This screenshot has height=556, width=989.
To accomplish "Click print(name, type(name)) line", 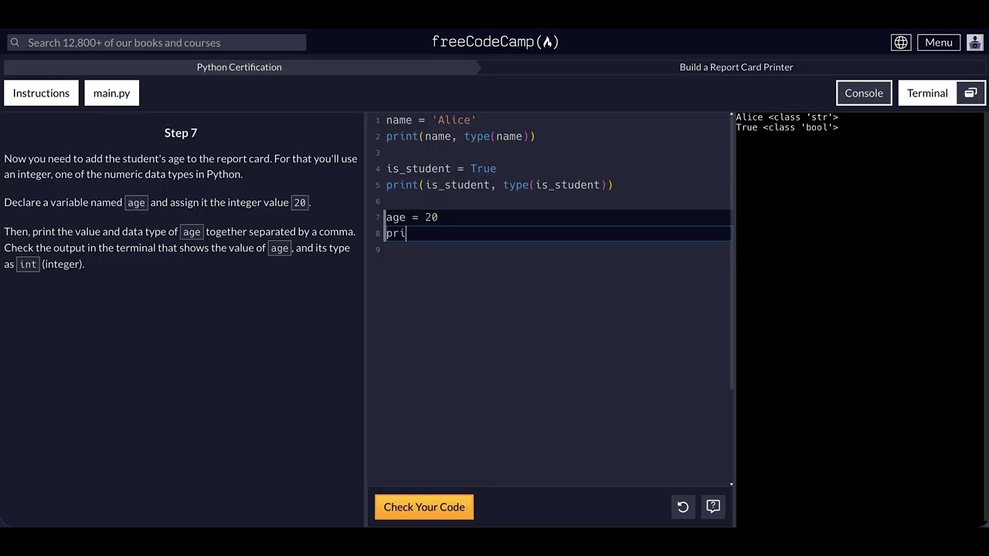I will pyautogui.click(x=461, y=136).
